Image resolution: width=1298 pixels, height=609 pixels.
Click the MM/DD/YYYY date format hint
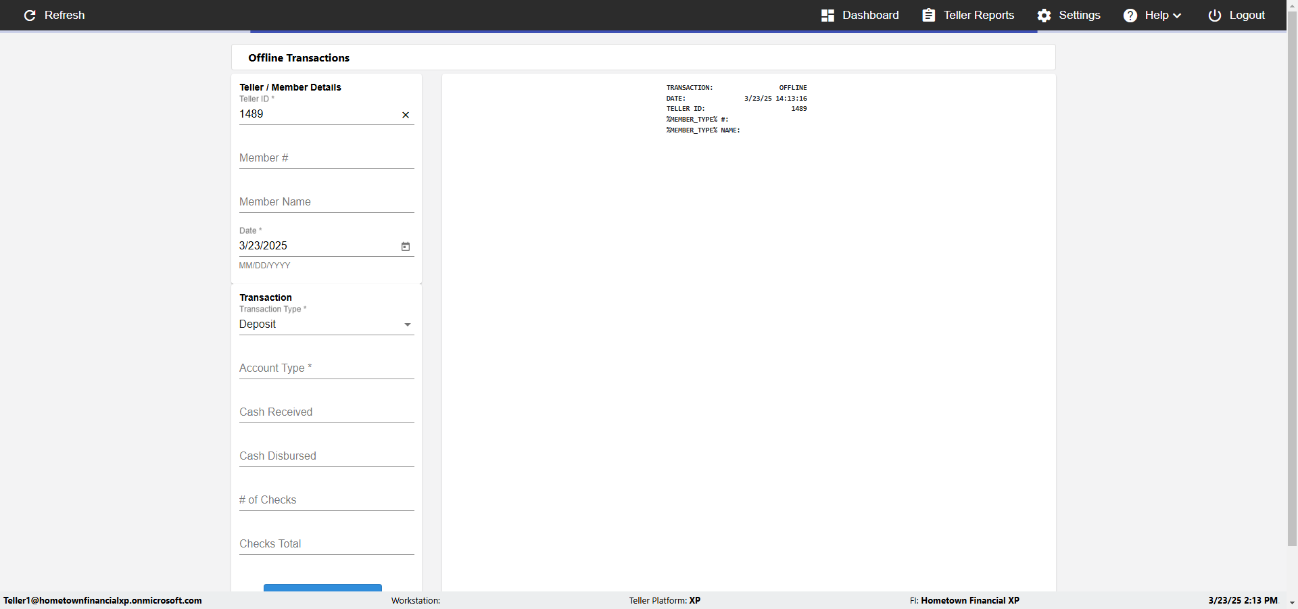(264, 266)
